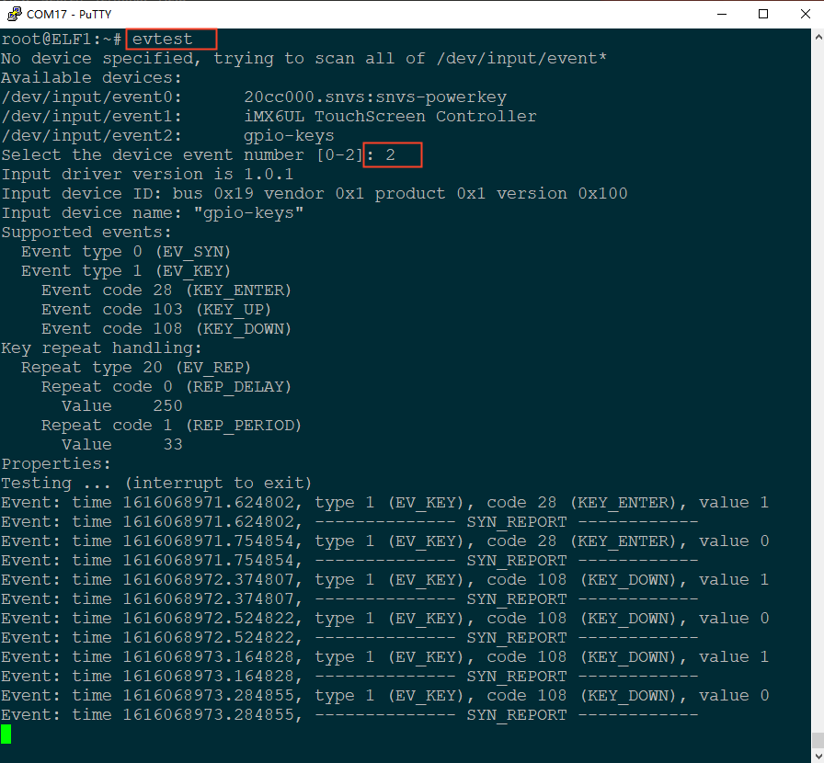The image size is (824, 763).
Task: Click the Input device name "gpio-keys" line
Action: coord(153,213)
